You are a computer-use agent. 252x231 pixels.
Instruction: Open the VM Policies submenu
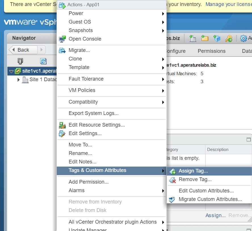[112, 90]
